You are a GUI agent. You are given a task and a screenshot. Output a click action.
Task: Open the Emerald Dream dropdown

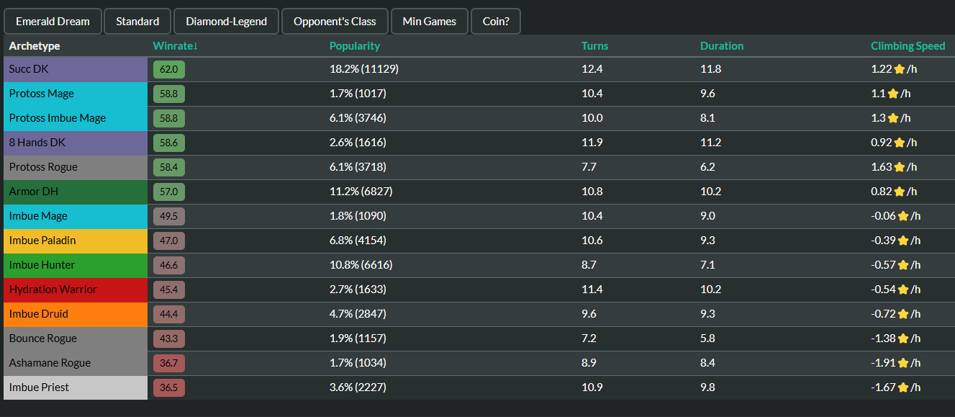[x=53, y=22]
